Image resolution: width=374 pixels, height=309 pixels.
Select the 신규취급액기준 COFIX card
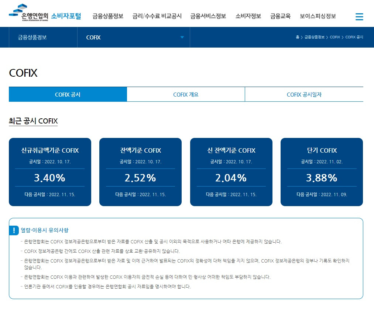pyautogui.click(x=49, y=172)
